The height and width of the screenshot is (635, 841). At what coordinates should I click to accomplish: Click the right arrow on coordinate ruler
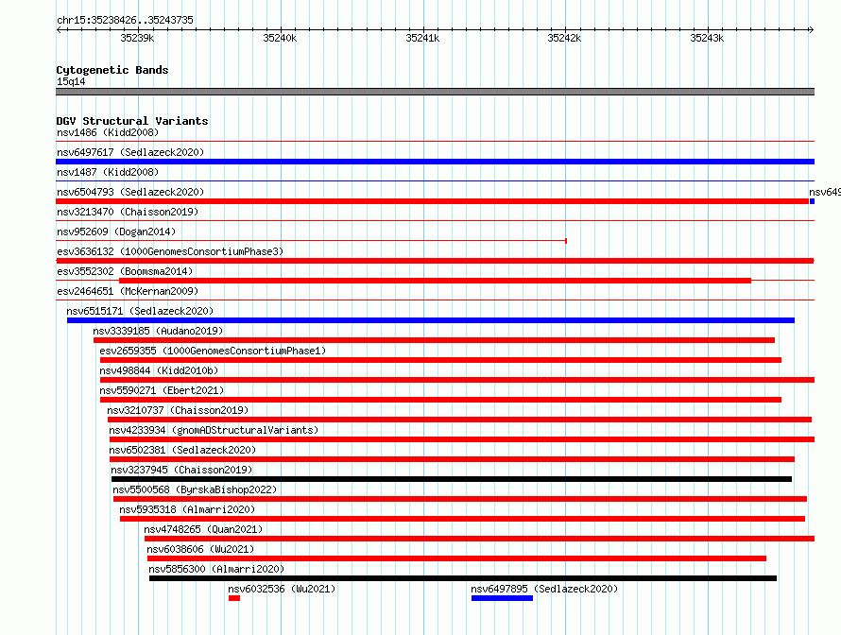(811, 29)
